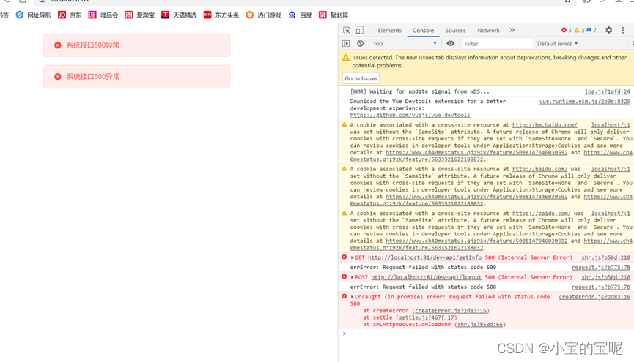Viewport: 634px width, 362px height.
Task: Open localhost/:1 link on hm.baidu.com warning
Action: (x=611, y=125)
